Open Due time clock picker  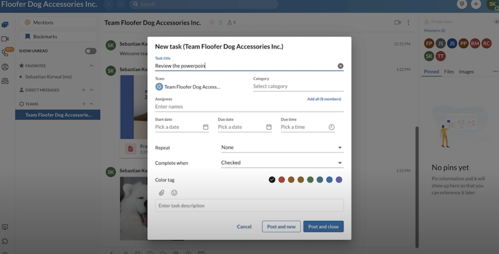(331, 127)
